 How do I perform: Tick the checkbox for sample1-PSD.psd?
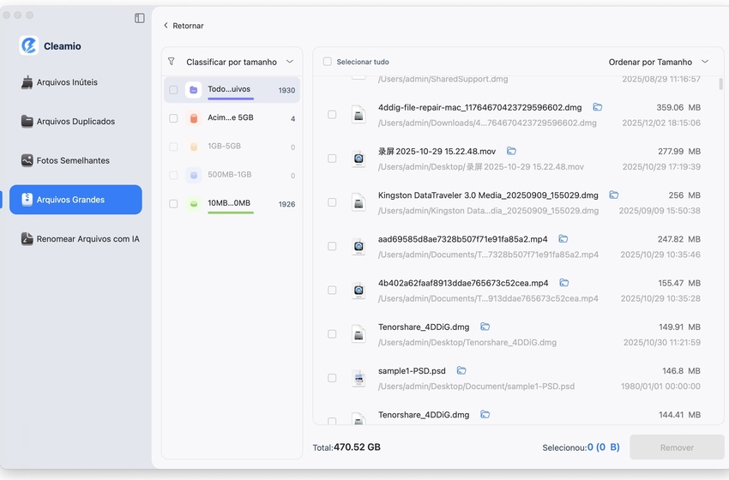pos(332,378)
